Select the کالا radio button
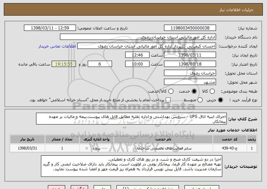 tap(212, 91)
